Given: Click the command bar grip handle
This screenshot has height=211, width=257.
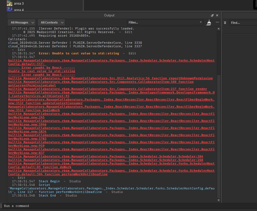Looking at the screenshot, I should pos(2,206).
